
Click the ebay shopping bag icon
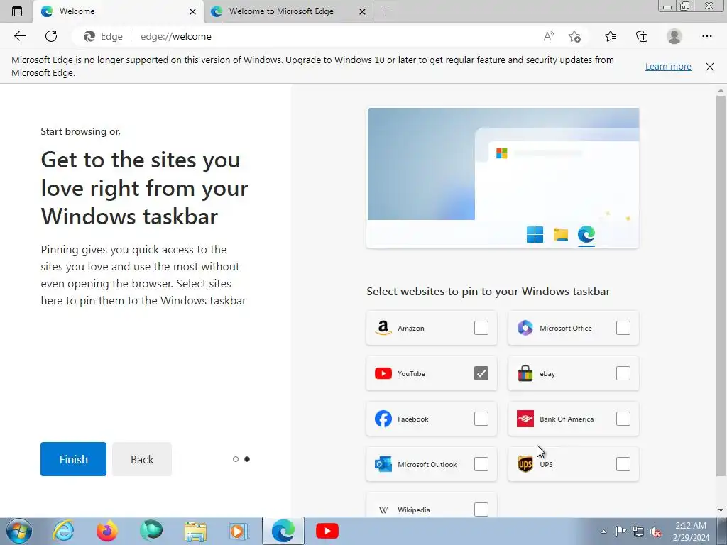pyautogui.click(x=525, y=373)
